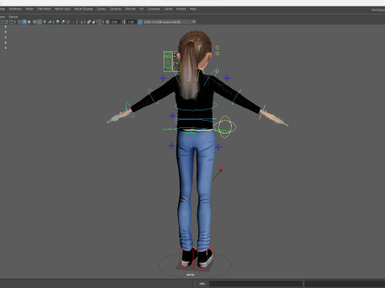Open the viewport Panels menu
This screenshot has width=385, height=288.
[x=13, y=17]
